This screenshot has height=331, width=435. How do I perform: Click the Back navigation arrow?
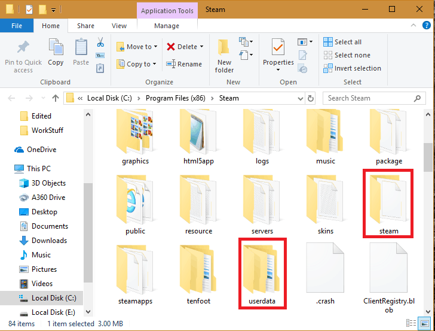point(11,98)
